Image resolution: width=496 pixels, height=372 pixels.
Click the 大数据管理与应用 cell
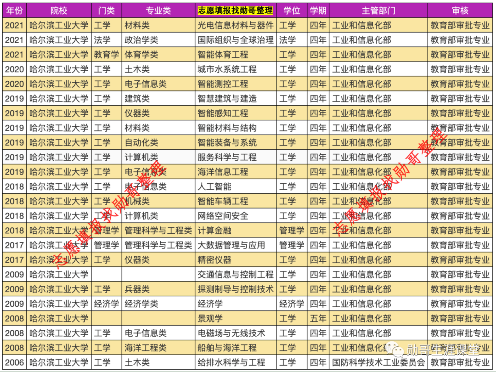pyautogui.click(x=235, y=245)
